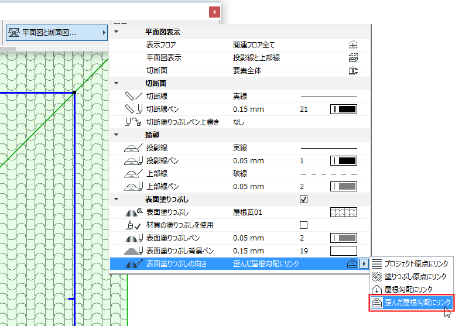Select 屋根勾配にリンク option
This screenshot has width=462, height=326.
point(412,290)
